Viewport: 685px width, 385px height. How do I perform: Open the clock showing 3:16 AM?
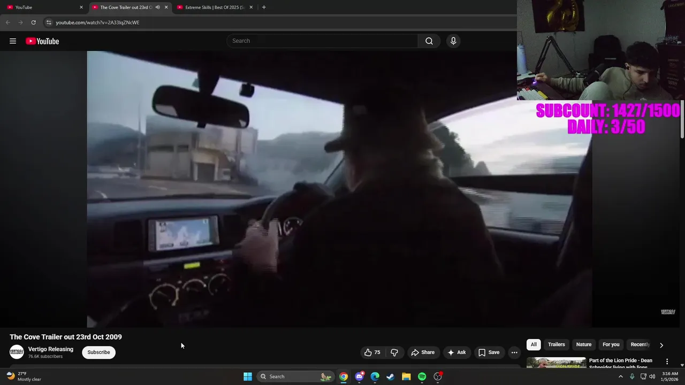670,376
